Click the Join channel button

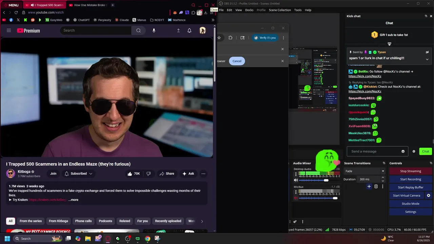coord(53,174)
